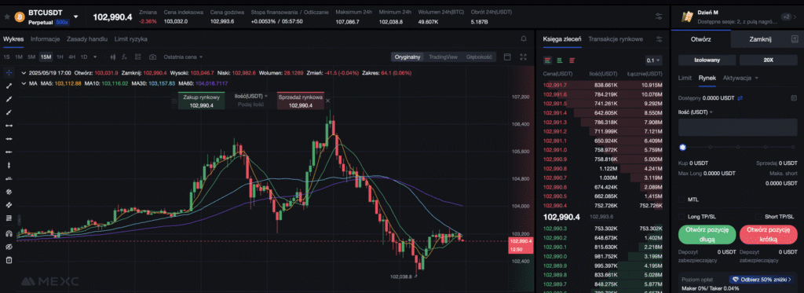The height and width of the screenshot is (293, 804).
Task: Select 5M timeframe
Action: (31, 57)
